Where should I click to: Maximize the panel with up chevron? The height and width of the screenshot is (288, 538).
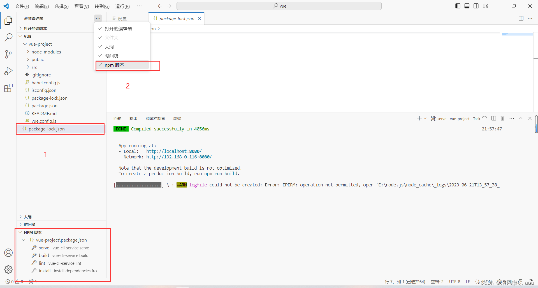521,118
